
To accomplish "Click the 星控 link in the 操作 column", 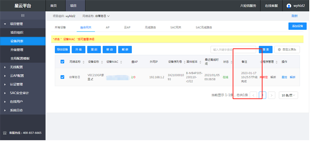I will click(284, 77).
